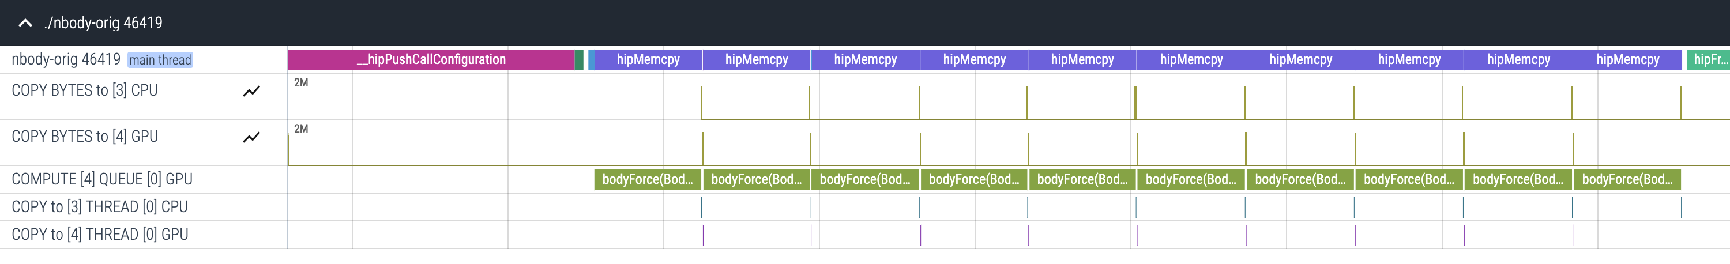Select the first bodyForce slice in GPU queue

(648, 179)
